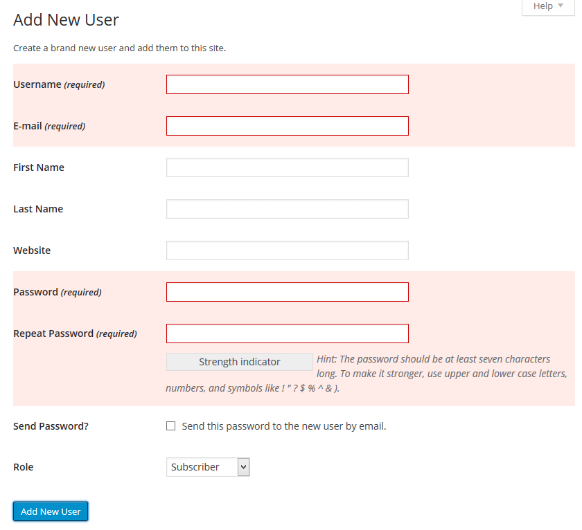Click the Password (required) label
The width and height of the screenshot is (582, 530).
[x=58, y=292]
